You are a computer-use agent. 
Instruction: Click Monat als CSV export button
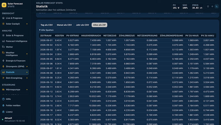(64, 25)
